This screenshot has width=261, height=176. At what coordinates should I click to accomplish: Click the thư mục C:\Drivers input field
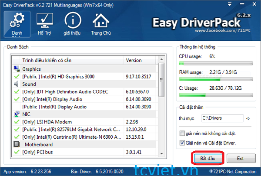tap(222, 118)
